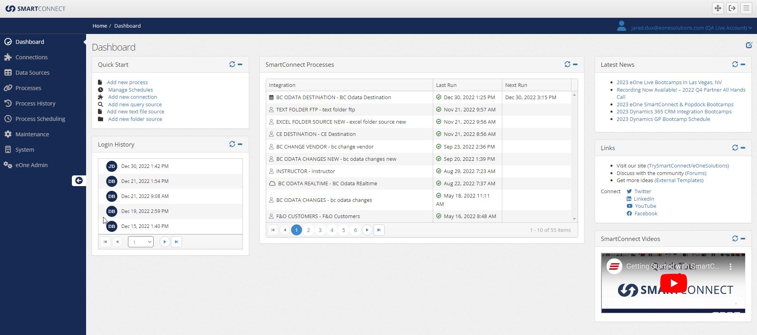Go to processes page 3
This screenshot has width=757, height=335.
[320, 230]
